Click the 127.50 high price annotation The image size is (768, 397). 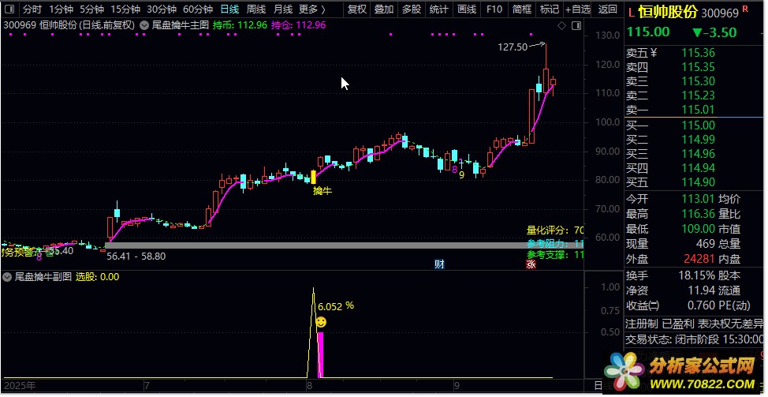[x=513, y=47]
